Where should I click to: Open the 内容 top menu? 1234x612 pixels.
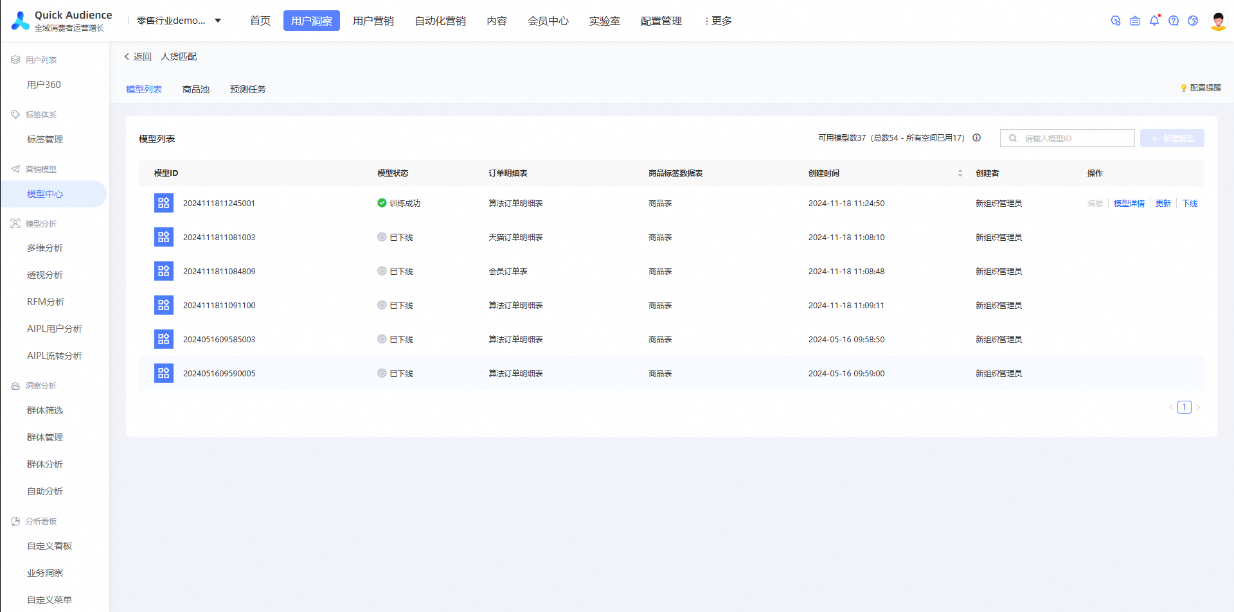coord(497,21)
